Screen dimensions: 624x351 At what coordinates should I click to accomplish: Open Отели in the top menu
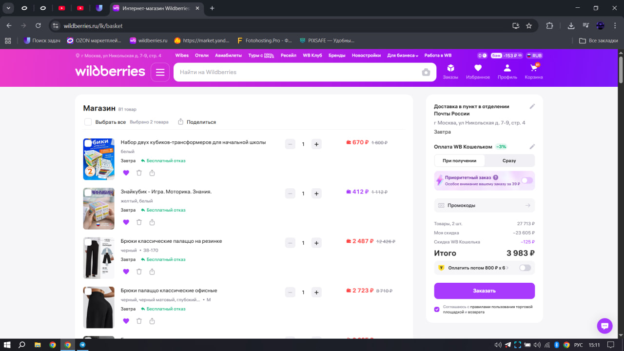pyautogui.click(x=202, y=56)
